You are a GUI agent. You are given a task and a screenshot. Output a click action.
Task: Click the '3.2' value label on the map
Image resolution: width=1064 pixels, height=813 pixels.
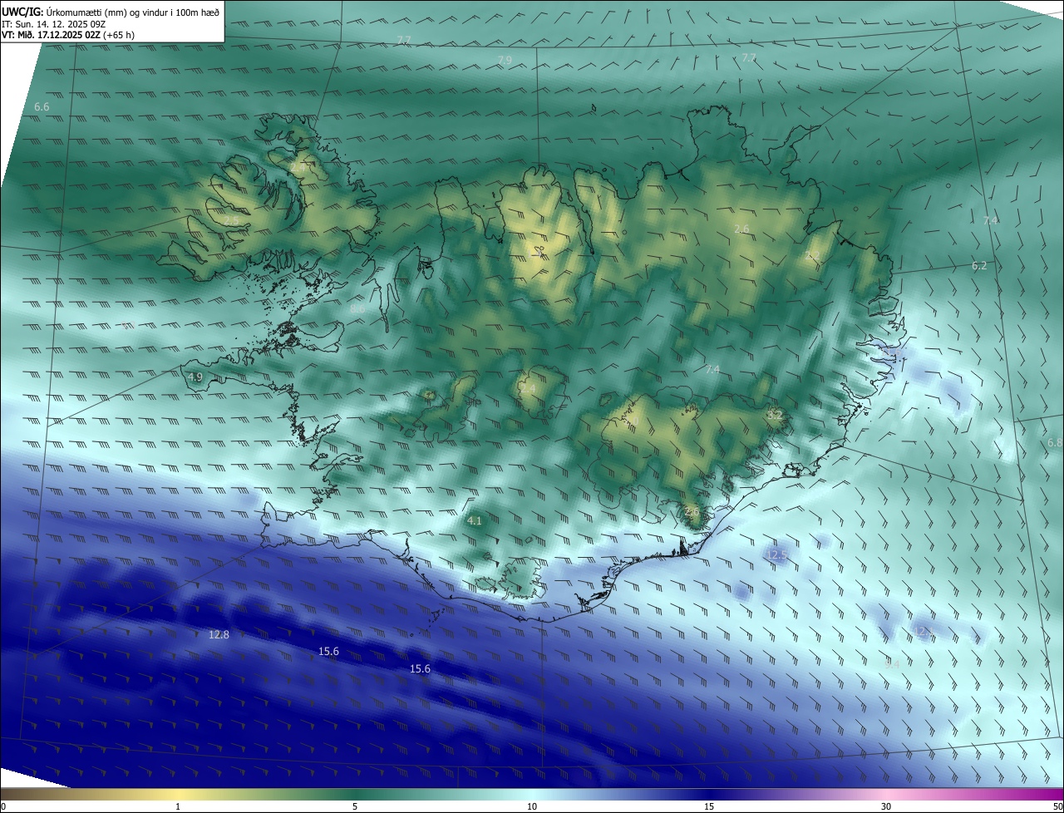coord(775,414)
